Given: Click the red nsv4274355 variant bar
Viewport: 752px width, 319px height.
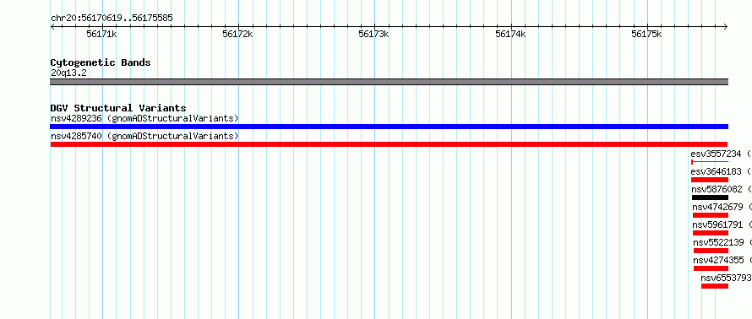Looking at the screenshot, I should coord(711,268).
